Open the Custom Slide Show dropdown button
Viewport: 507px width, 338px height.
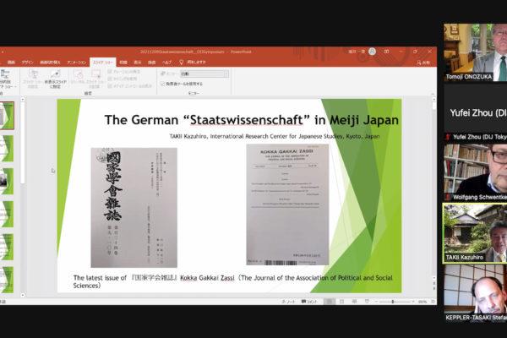pos(7,79)
